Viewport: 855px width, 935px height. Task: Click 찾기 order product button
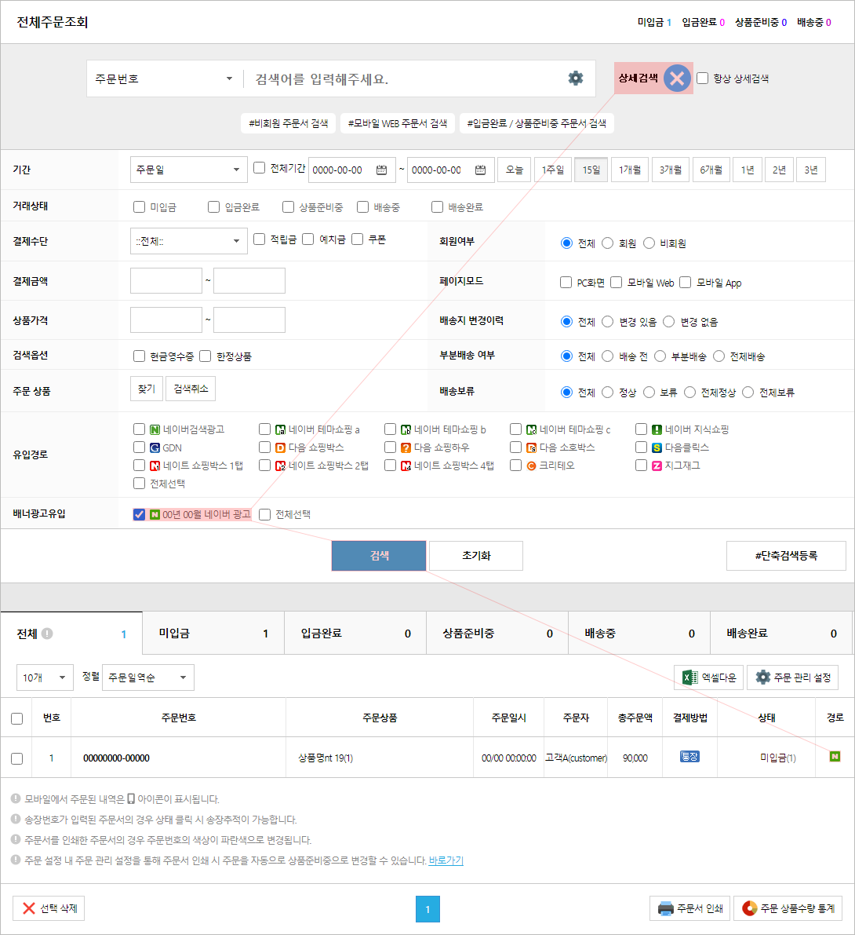[x=147, y=389]
